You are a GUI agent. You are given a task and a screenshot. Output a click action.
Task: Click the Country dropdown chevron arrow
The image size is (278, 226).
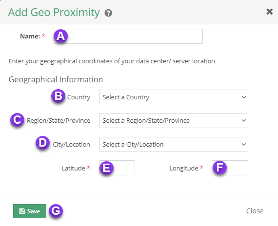(244, 97)
